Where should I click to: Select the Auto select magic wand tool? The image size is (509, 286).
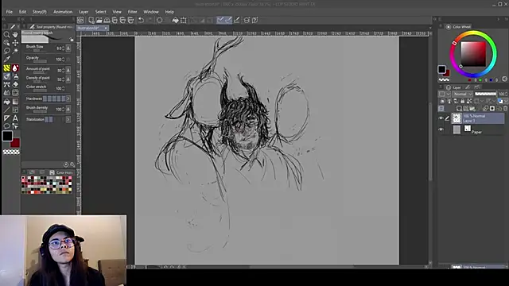[15, 51]
